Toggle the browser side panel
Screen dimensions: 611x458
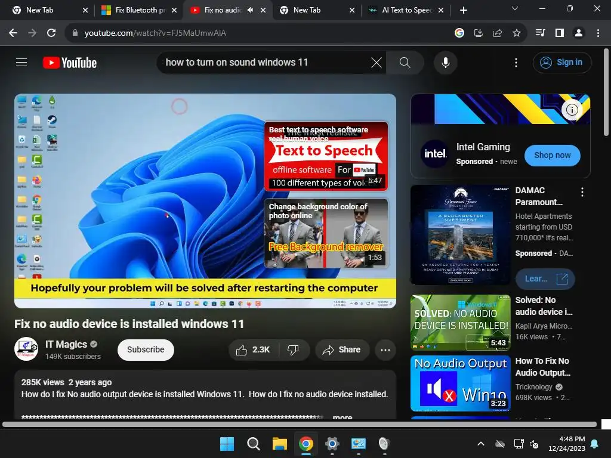tap(560, 33)
